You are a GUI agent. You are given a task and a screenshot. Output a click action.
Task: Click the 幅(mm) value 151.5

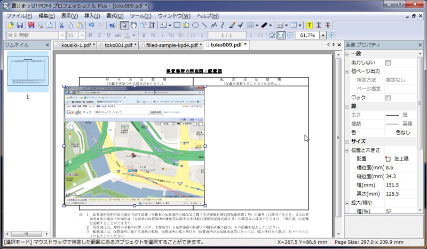point(401,186)
